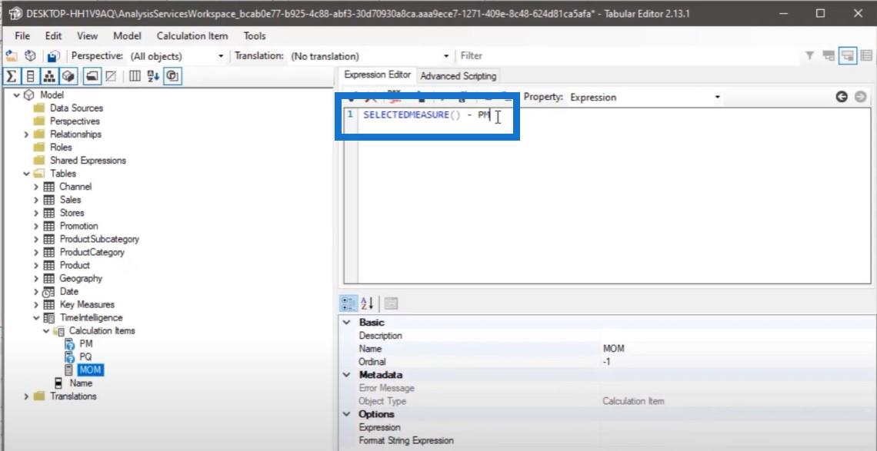Image resolution: width=877 pixels, height=451 pixels.
Task: Click into the Filter input field
Action: click(x=628, y=55)
